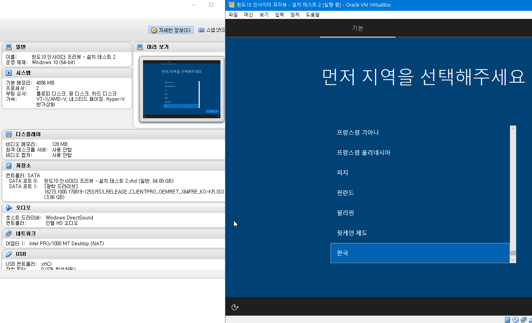Click the 인텔 HD 오디오 controller value

pyautogui.click(x=62, y=223)
